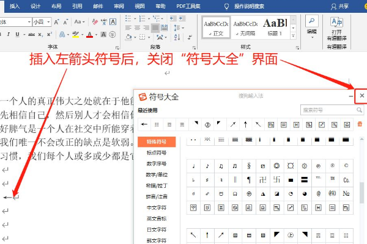
Task: Open the 插入 ribbon tab
Action: point(15,6)
